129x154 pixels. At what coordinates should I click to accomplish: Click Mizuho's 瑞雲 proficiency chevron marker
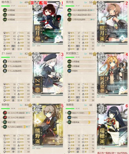tap(89, 113)
